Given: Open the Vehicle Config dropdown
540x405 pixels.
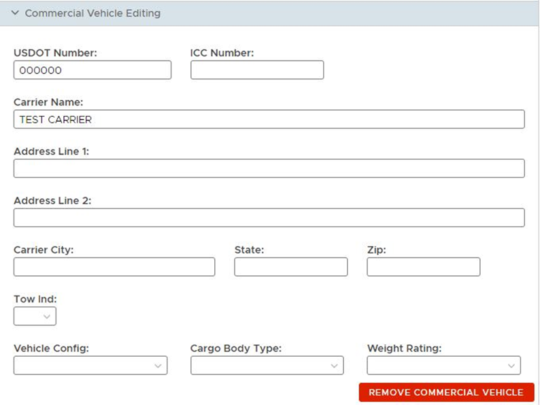Looking at the screenshot, I should pos(90,365).
